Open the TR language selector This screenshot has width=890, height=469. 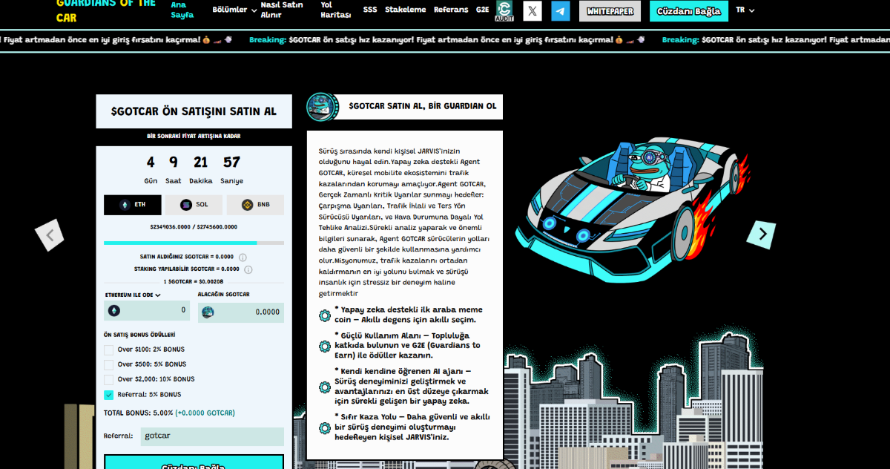coord(745,10)
